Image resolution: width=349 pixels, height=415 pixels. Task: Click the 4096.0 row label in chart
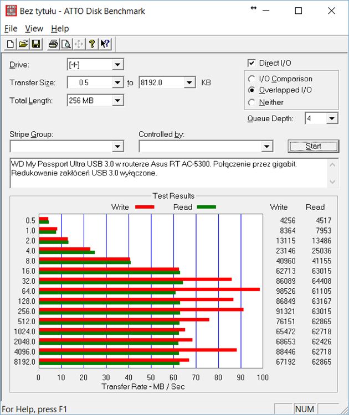coord(24,352)
